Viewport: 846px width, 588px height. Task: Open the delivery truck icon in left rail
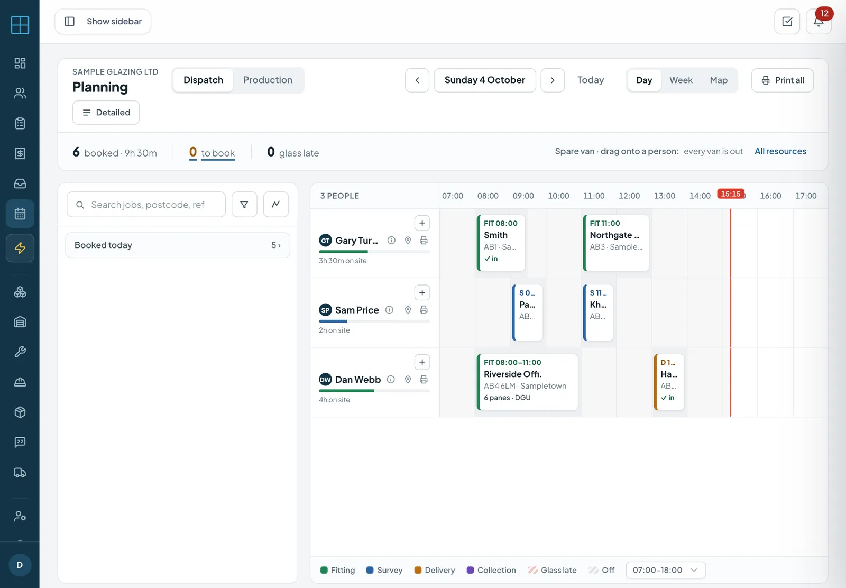20,473
